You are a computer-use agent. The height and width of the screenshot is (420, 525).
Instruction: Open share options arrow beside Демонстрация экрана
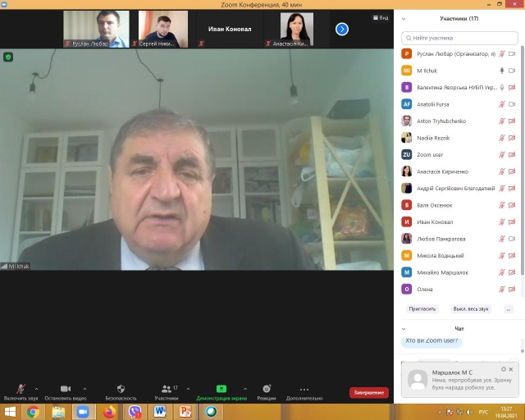[245, 389]
